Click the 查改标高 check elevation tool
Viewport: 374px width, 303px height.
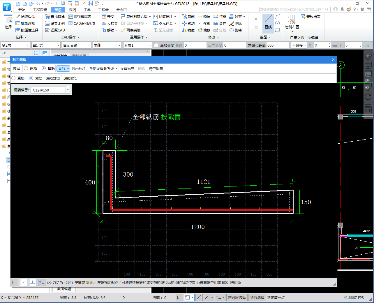click(311, 17)
